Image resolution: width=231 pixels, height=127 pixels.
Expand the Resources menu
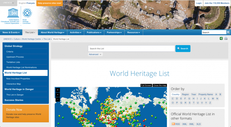[134, 32]
